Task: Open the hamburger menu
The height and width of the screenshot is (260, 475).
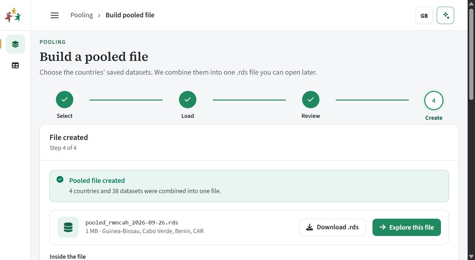Action: click(55, 15)
